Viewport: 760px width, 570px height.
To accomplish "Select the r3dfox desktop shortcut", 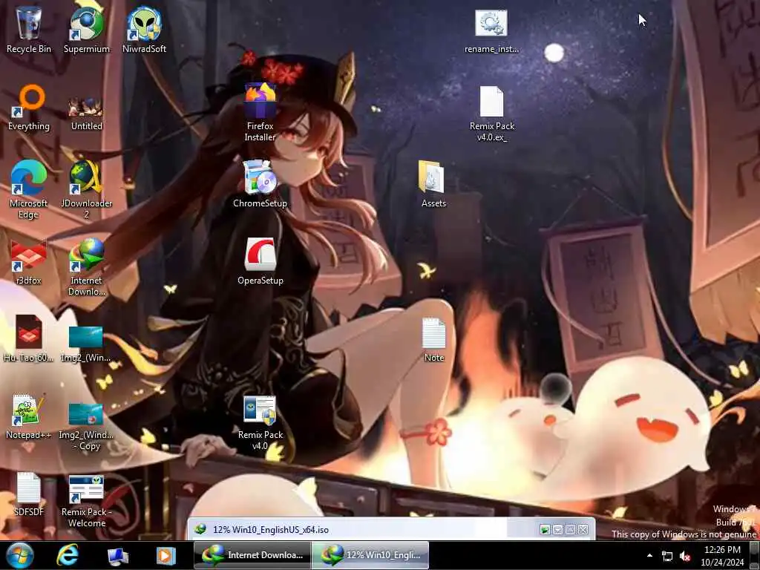I will tap(29, 262).
